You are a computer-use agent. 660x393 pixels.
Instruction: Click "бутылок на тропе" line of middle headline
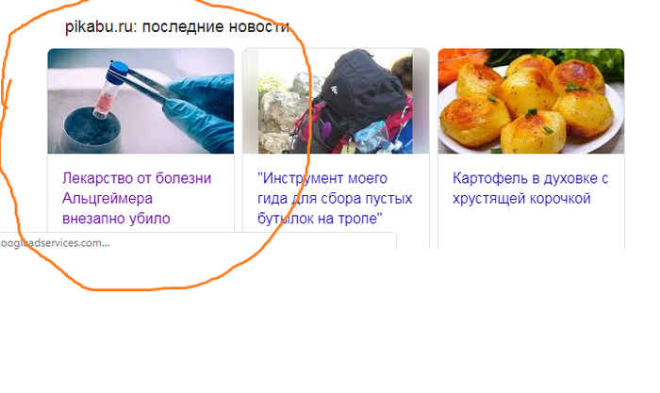pos(320,219)
